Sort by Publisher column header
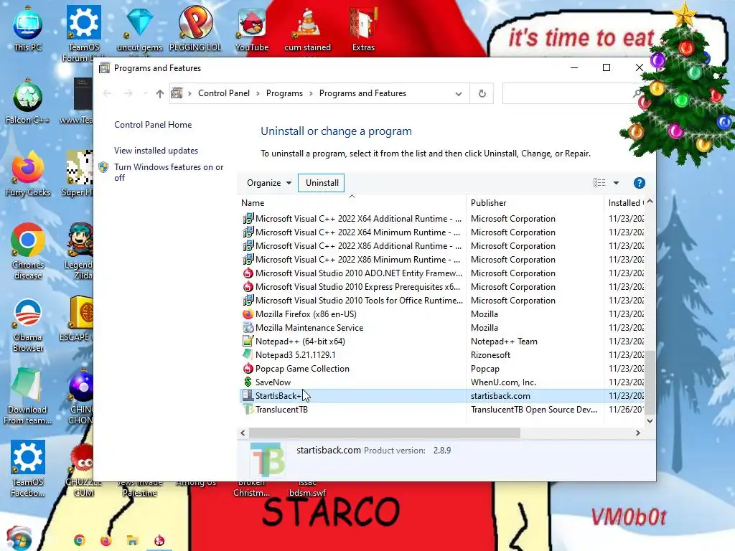The image size is (735, 551). [x=535, y=203]
